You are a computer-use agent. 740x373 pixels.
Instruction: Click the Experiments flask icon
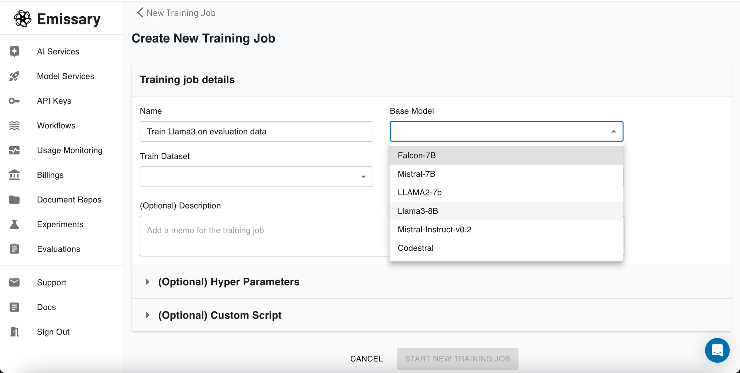click(14, 224)
